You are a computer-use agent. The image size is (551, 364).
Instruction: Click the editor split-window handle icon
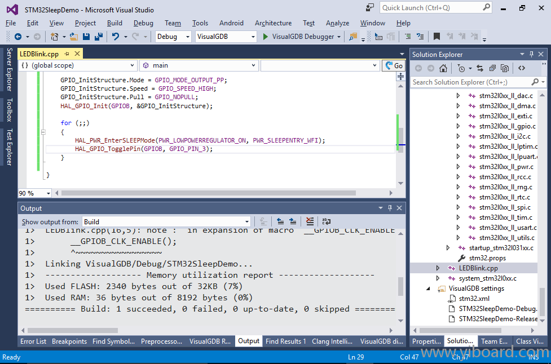(x=400, y=77)
